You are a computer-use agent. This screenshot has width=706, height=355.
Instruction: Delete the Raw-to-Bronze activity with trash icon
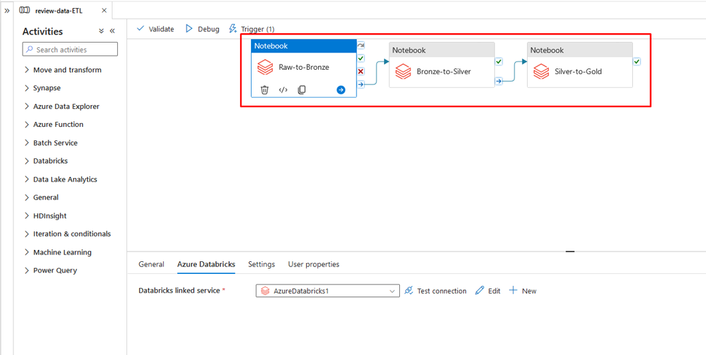(x=265, y=90)
